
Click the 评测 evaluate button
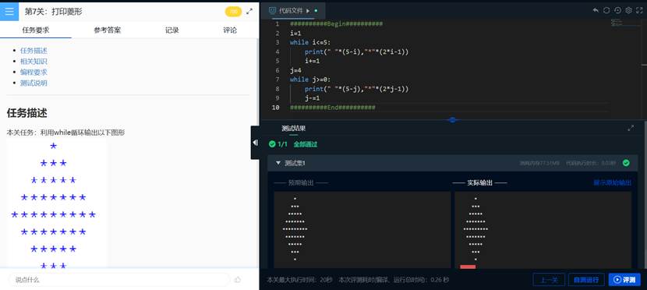pos(624,280)
